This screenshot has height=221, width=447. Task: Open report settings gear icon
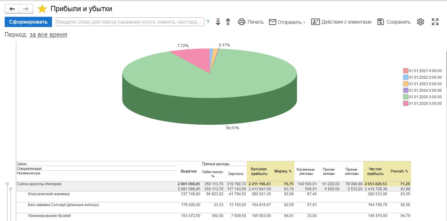pos(421,22)
